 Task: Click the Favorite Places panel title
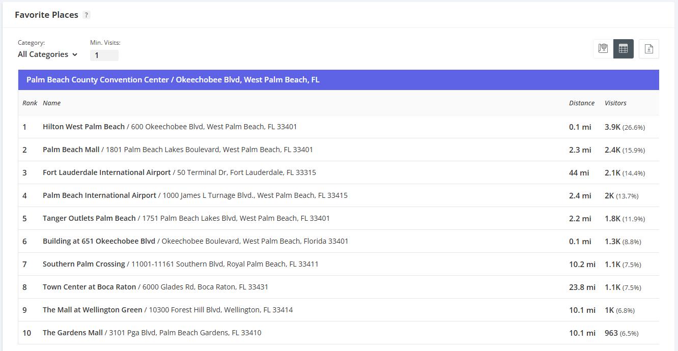pyautogui.click(x=46, y=15)
